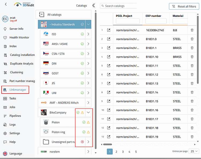This screenshot has width=201, height=159.
Task: Open Duplicate Analysis in sidebar
Action: pos(21,64)
